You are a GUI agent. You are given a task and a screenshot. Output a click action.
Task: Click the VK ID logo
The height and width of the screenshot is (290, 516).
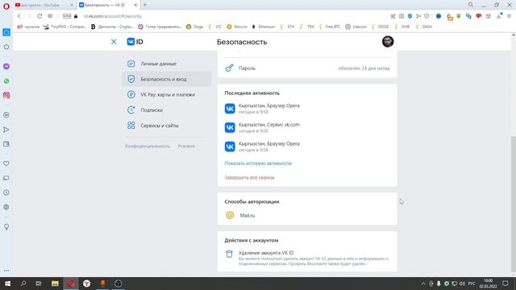(x=135, y=42)
